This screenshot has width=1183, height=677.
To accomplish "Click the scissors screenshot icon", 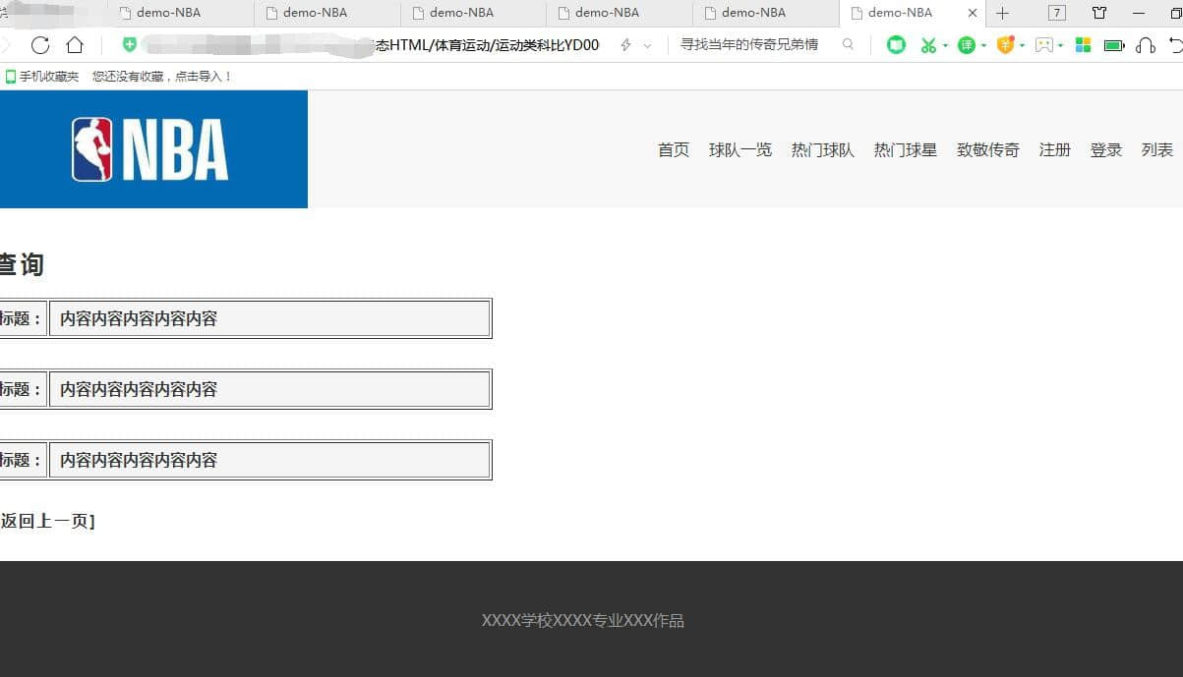I will pos(927,45).
